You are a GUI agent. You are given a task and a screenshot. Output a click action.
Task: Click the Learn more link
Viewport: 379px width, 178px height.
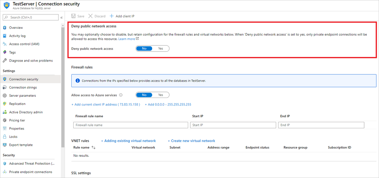click(x=127, y=39)
